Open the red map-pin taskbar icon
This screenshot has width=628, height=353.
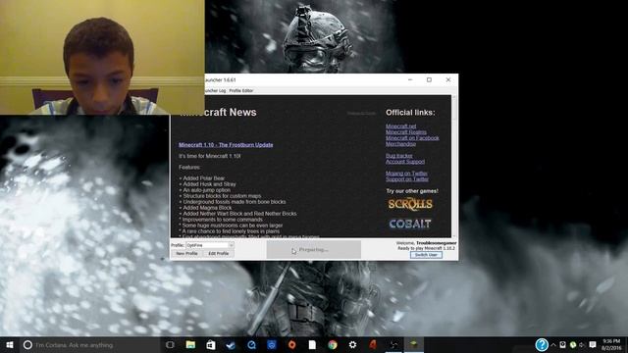291,344
